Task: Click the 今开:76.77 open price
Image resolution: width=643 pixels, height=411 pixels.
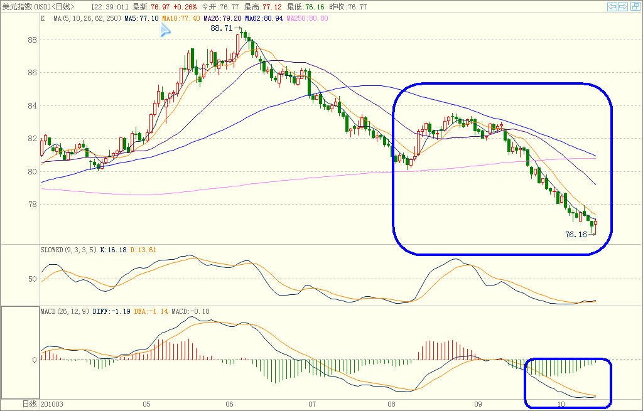Action: 220,7
